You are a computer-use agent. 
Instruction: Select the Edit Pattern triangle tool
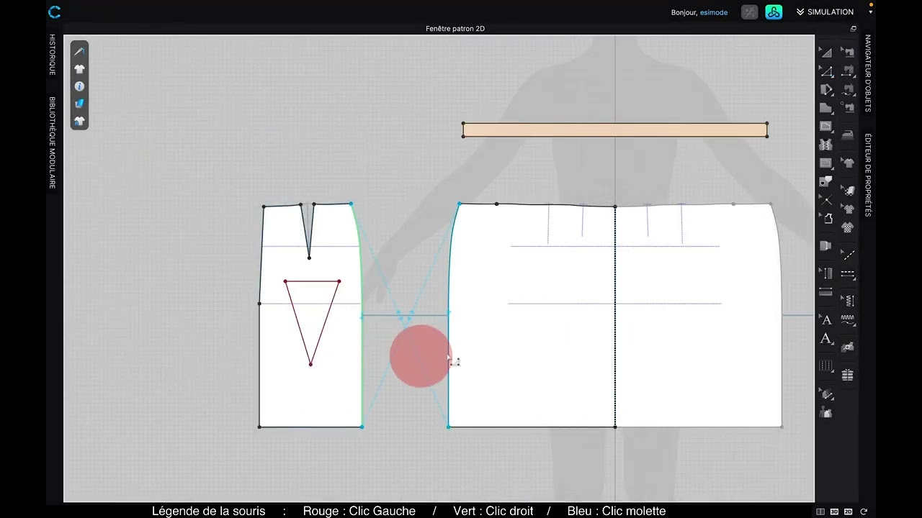pos(826,53)
